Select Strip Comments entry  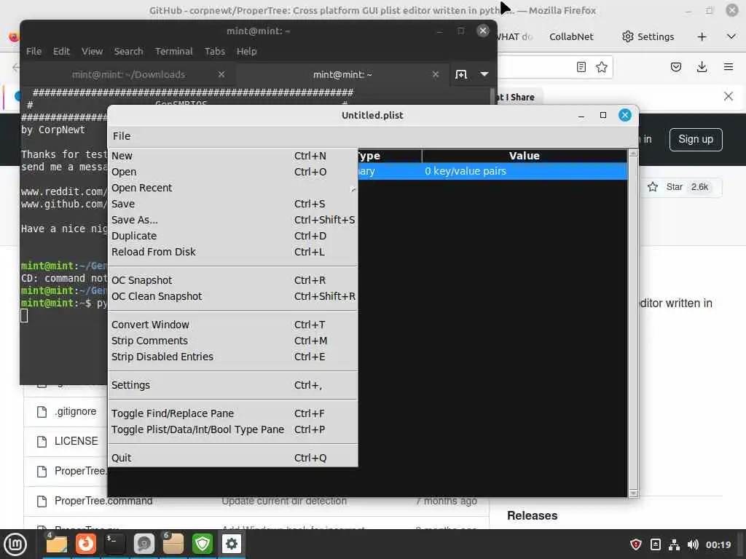click(x=232, y=341)
